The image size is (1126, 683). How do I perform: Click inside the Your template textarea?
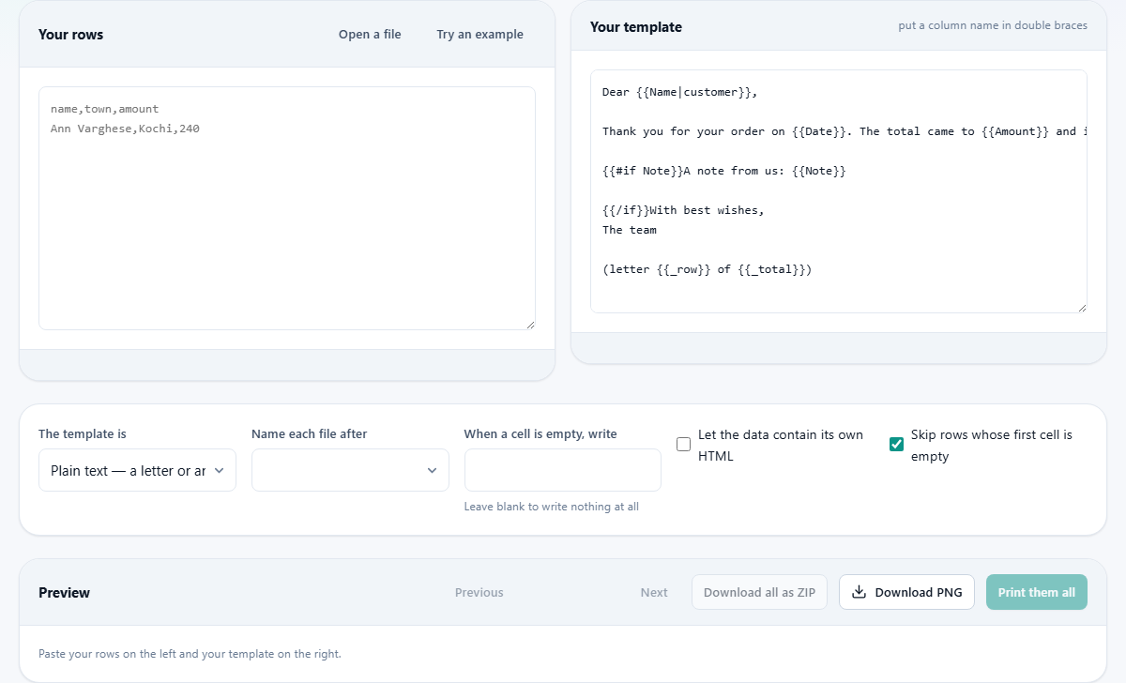839,191
